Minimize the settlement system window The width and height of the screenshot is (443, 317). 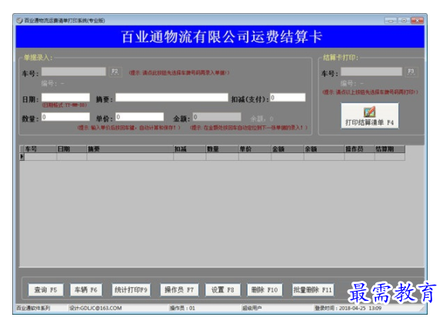[391, 20]
